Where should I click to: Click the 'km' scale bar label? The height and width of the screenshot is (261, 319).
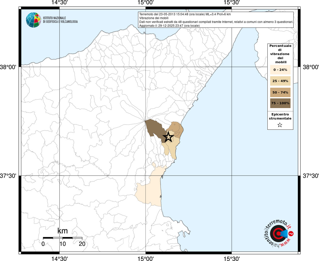[x=63, y=231]
